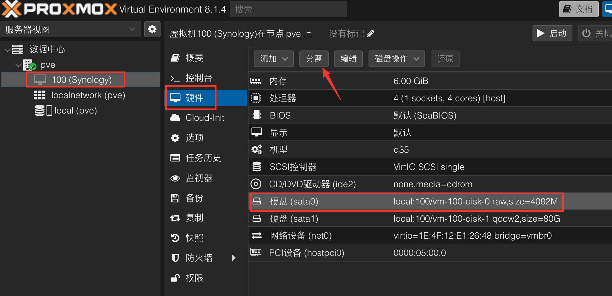Select the 数据中心 datacenter item
Viewport: 612px width, 296px height.
point(47,49)
